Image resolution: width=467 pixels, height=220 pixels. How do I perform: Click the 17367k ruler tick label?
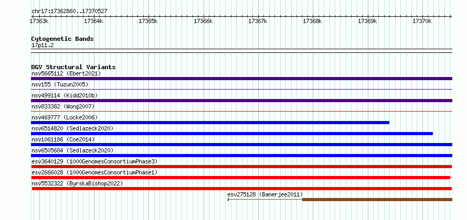pyautogui.click(x=258, y=21)
